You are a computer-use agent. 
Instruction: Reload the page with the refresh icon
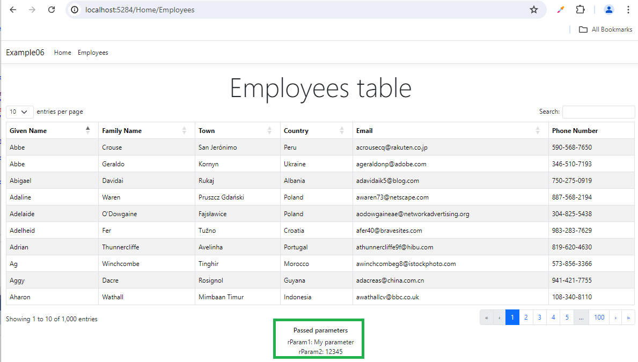[52, 10]
